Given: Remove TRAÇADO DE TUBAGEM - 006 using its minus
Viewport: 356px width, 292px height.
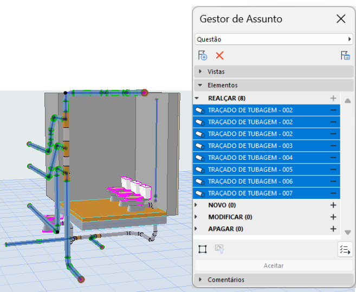Looking at the screenshot, I should (x=333, y=181).
